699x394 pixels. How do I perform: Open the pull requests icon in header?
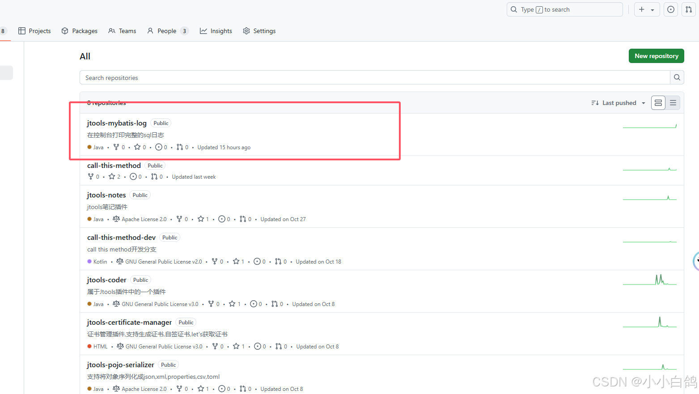[x=689, y=9]
